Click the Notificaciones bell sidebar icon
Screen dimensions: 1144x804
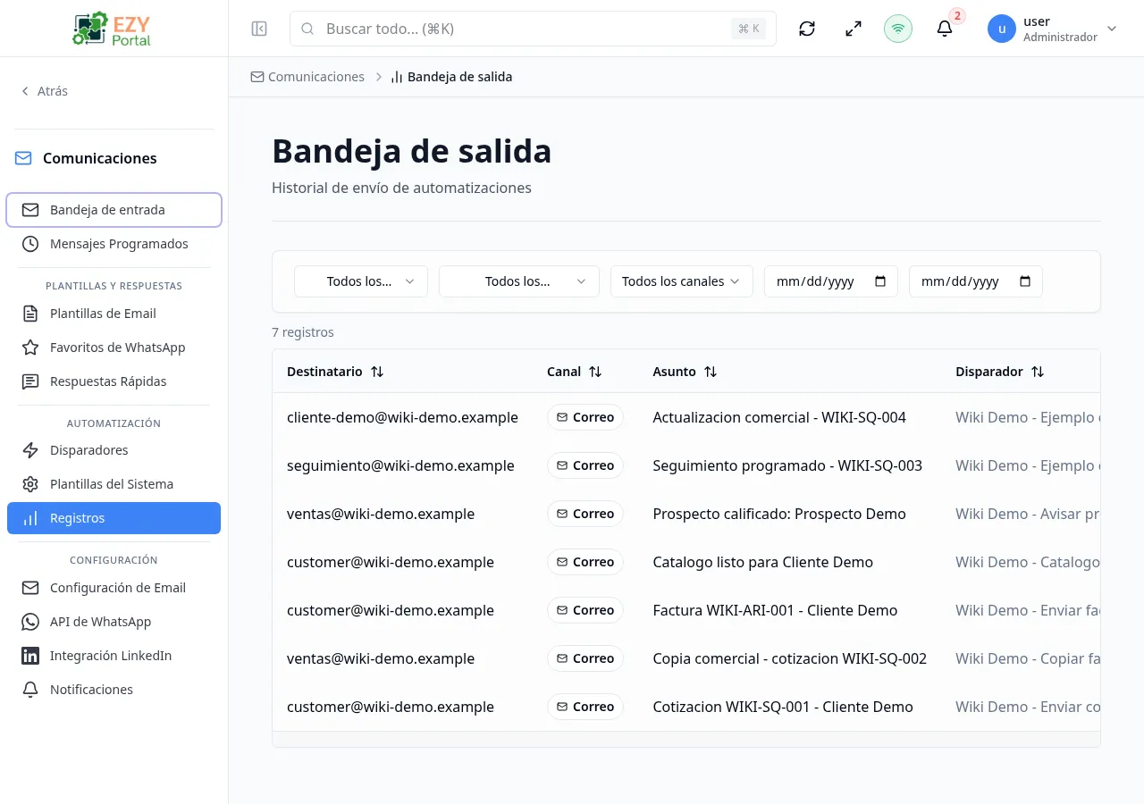30,690
